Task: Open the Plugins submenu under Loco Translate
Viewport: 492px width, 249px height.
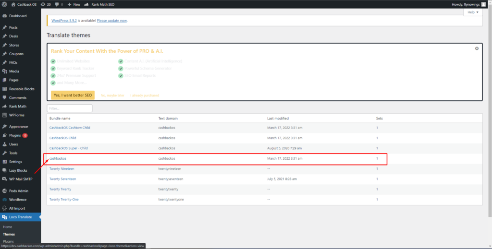Action: (9, 241)
